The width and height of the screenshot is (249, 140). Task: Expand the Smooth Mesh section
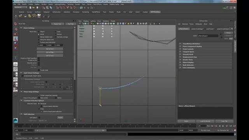(x=180, y=54)
